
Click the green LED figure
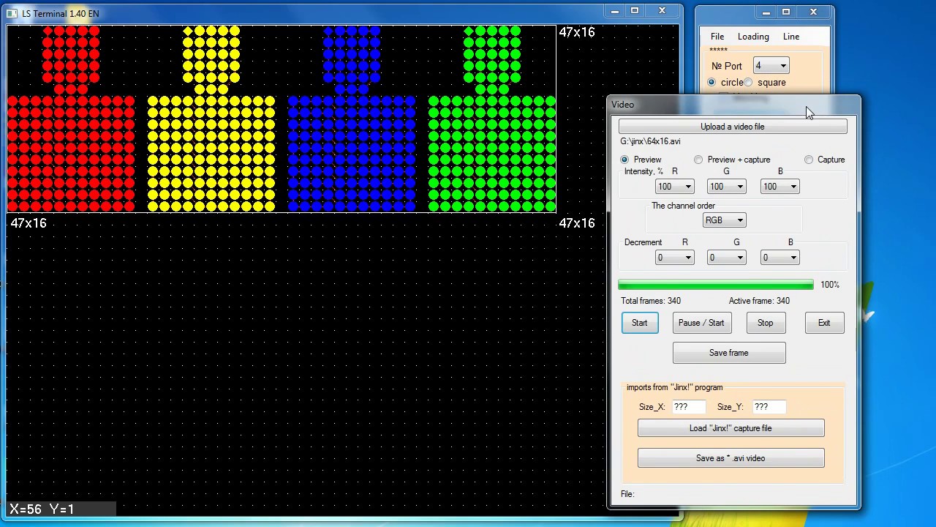[492, 119]
